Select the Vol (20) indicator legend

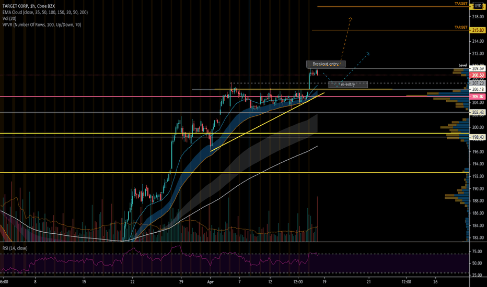click(x=9, y=19)
